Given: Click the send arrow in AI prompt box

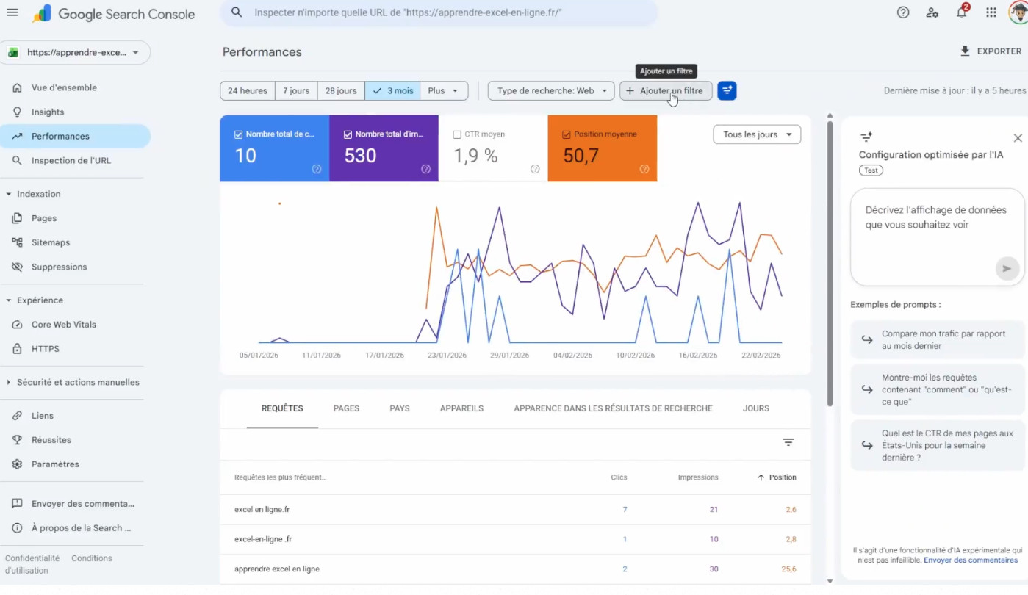Looking at the screenshot, I should [1007, 268].
